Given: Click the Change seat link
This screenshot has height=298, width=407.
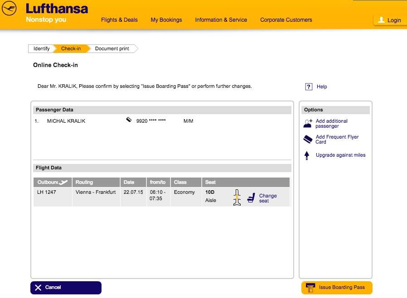Looking at the screenshot, I should coord(268,198).
